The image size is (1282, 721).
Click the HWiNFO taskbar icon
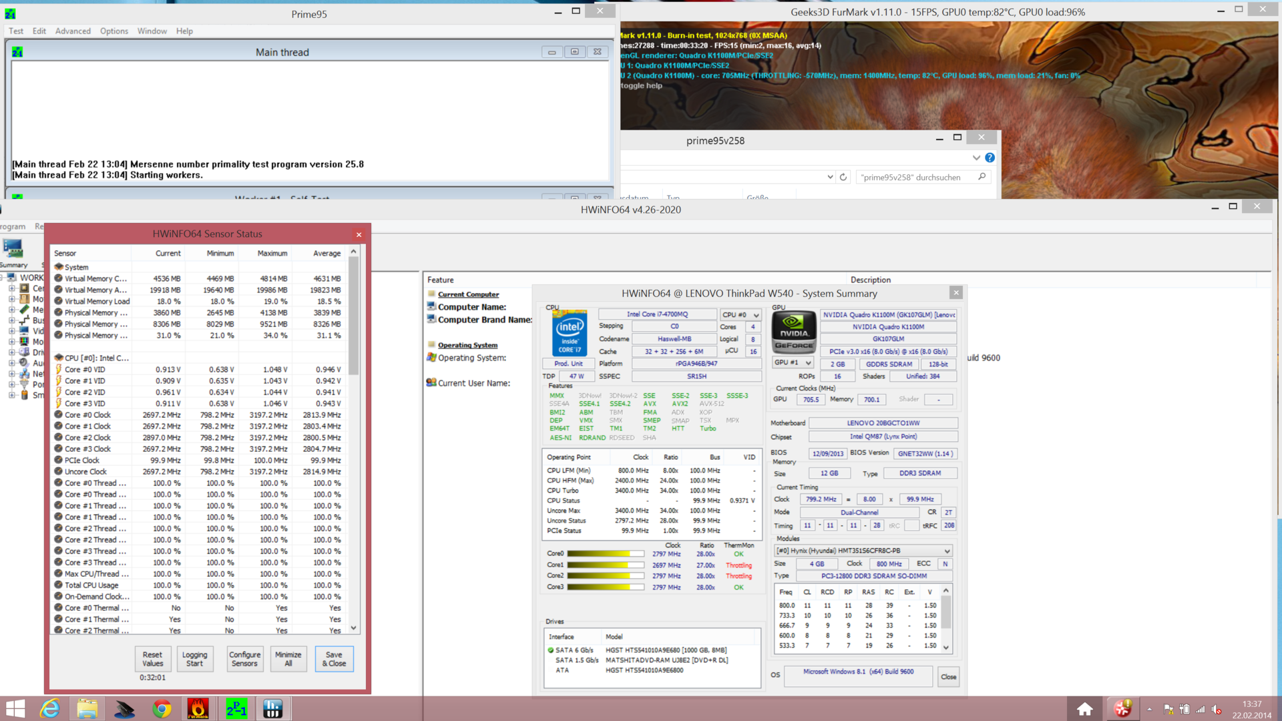point(272,708)
